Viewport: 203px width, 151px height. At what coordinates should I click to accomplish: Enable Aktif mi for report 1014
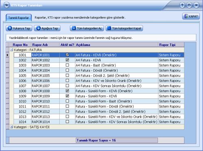click(67, 122)
